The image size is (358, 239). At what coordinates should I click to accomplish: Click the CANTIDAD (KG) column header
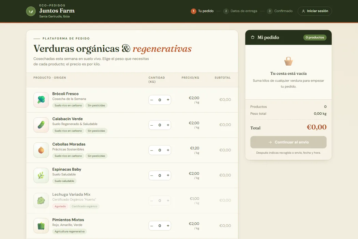pyautogui.click(x=156, y=80)
